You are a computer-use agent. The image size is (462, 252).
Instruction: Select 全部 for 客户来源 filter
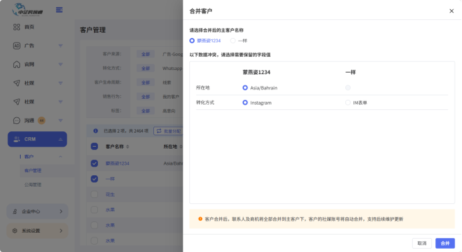[x=145, y=54]
